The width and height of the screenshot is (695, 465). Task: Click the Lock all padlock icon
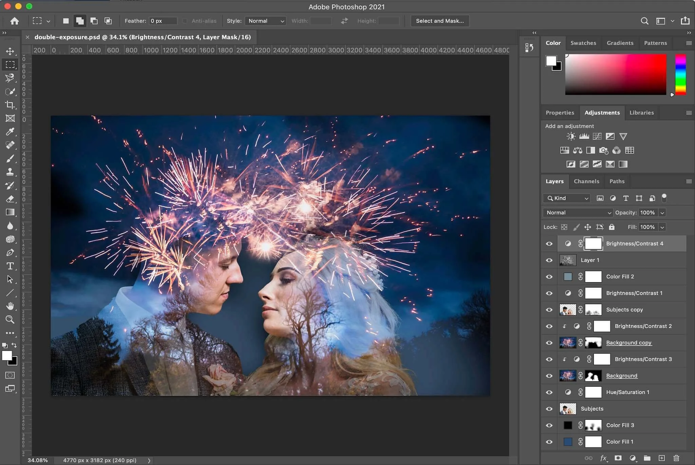pos(612,227)
